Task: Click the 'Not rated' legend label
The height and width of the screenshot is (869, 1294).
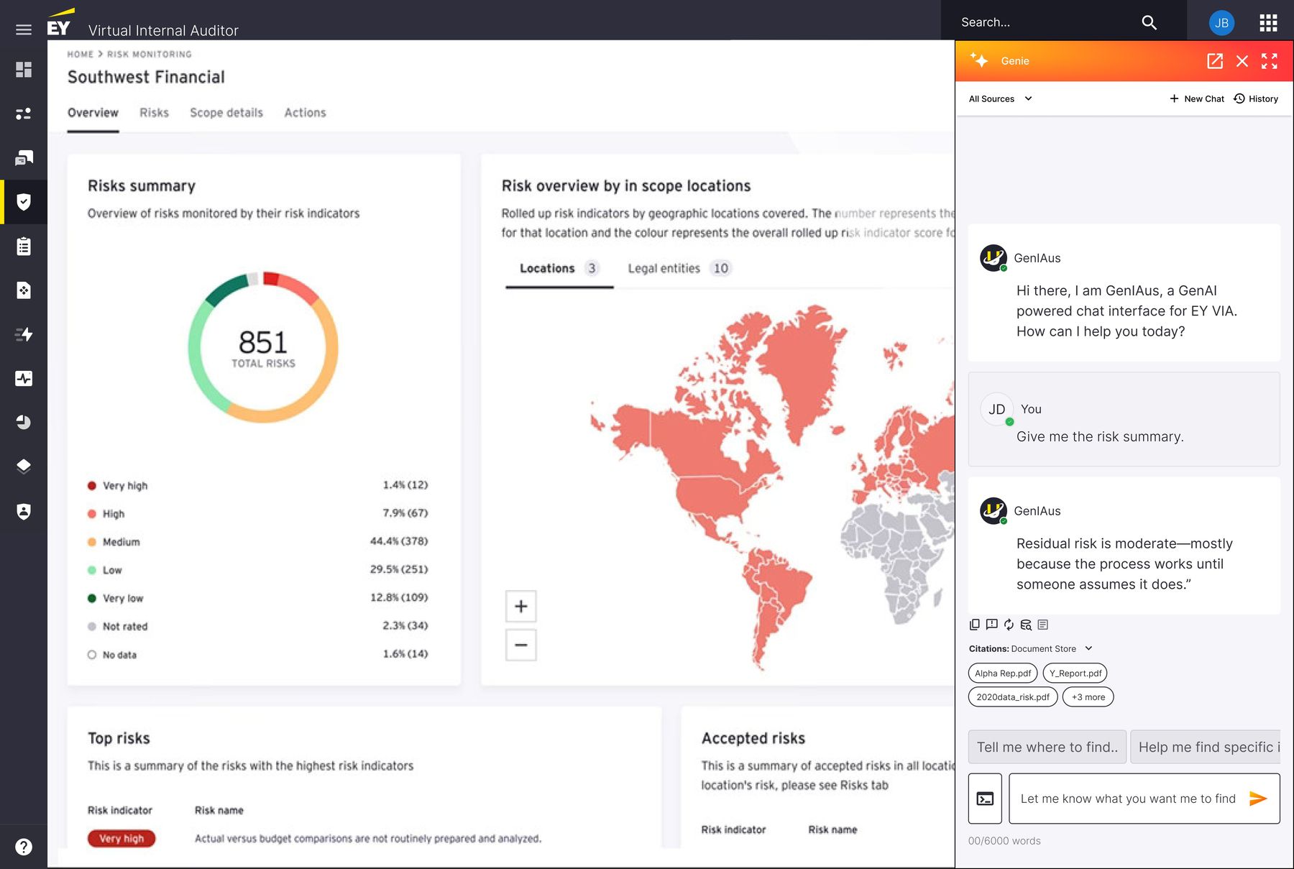Action: click(x=125, y=627)
